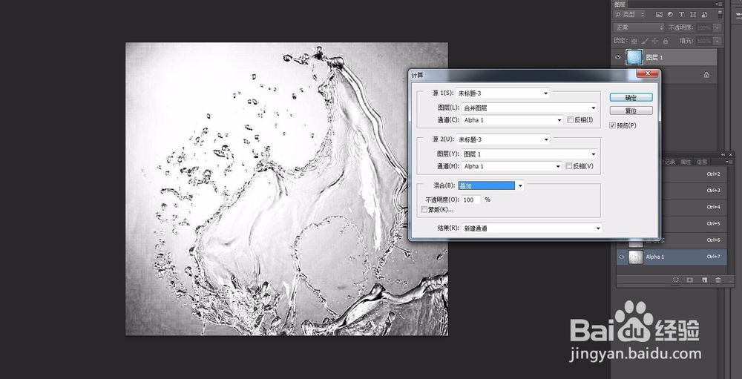
Task: Select the Ctrl+6 channel row
Action: [693, 240]
